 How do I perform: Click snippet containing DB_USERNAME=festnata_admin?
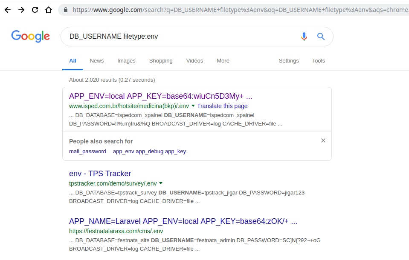click(195, 244)
